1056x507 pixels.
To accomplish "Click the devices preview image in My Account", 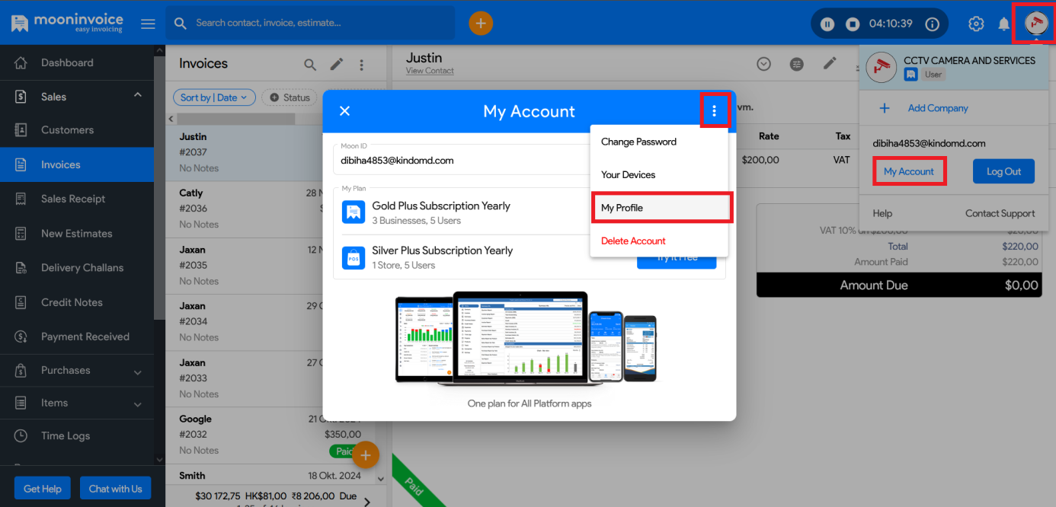I will tap(526, 338).
